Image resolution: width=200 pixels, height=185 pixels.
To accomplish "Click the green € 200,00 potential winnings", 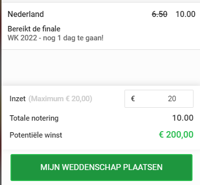I will (176, 135).
